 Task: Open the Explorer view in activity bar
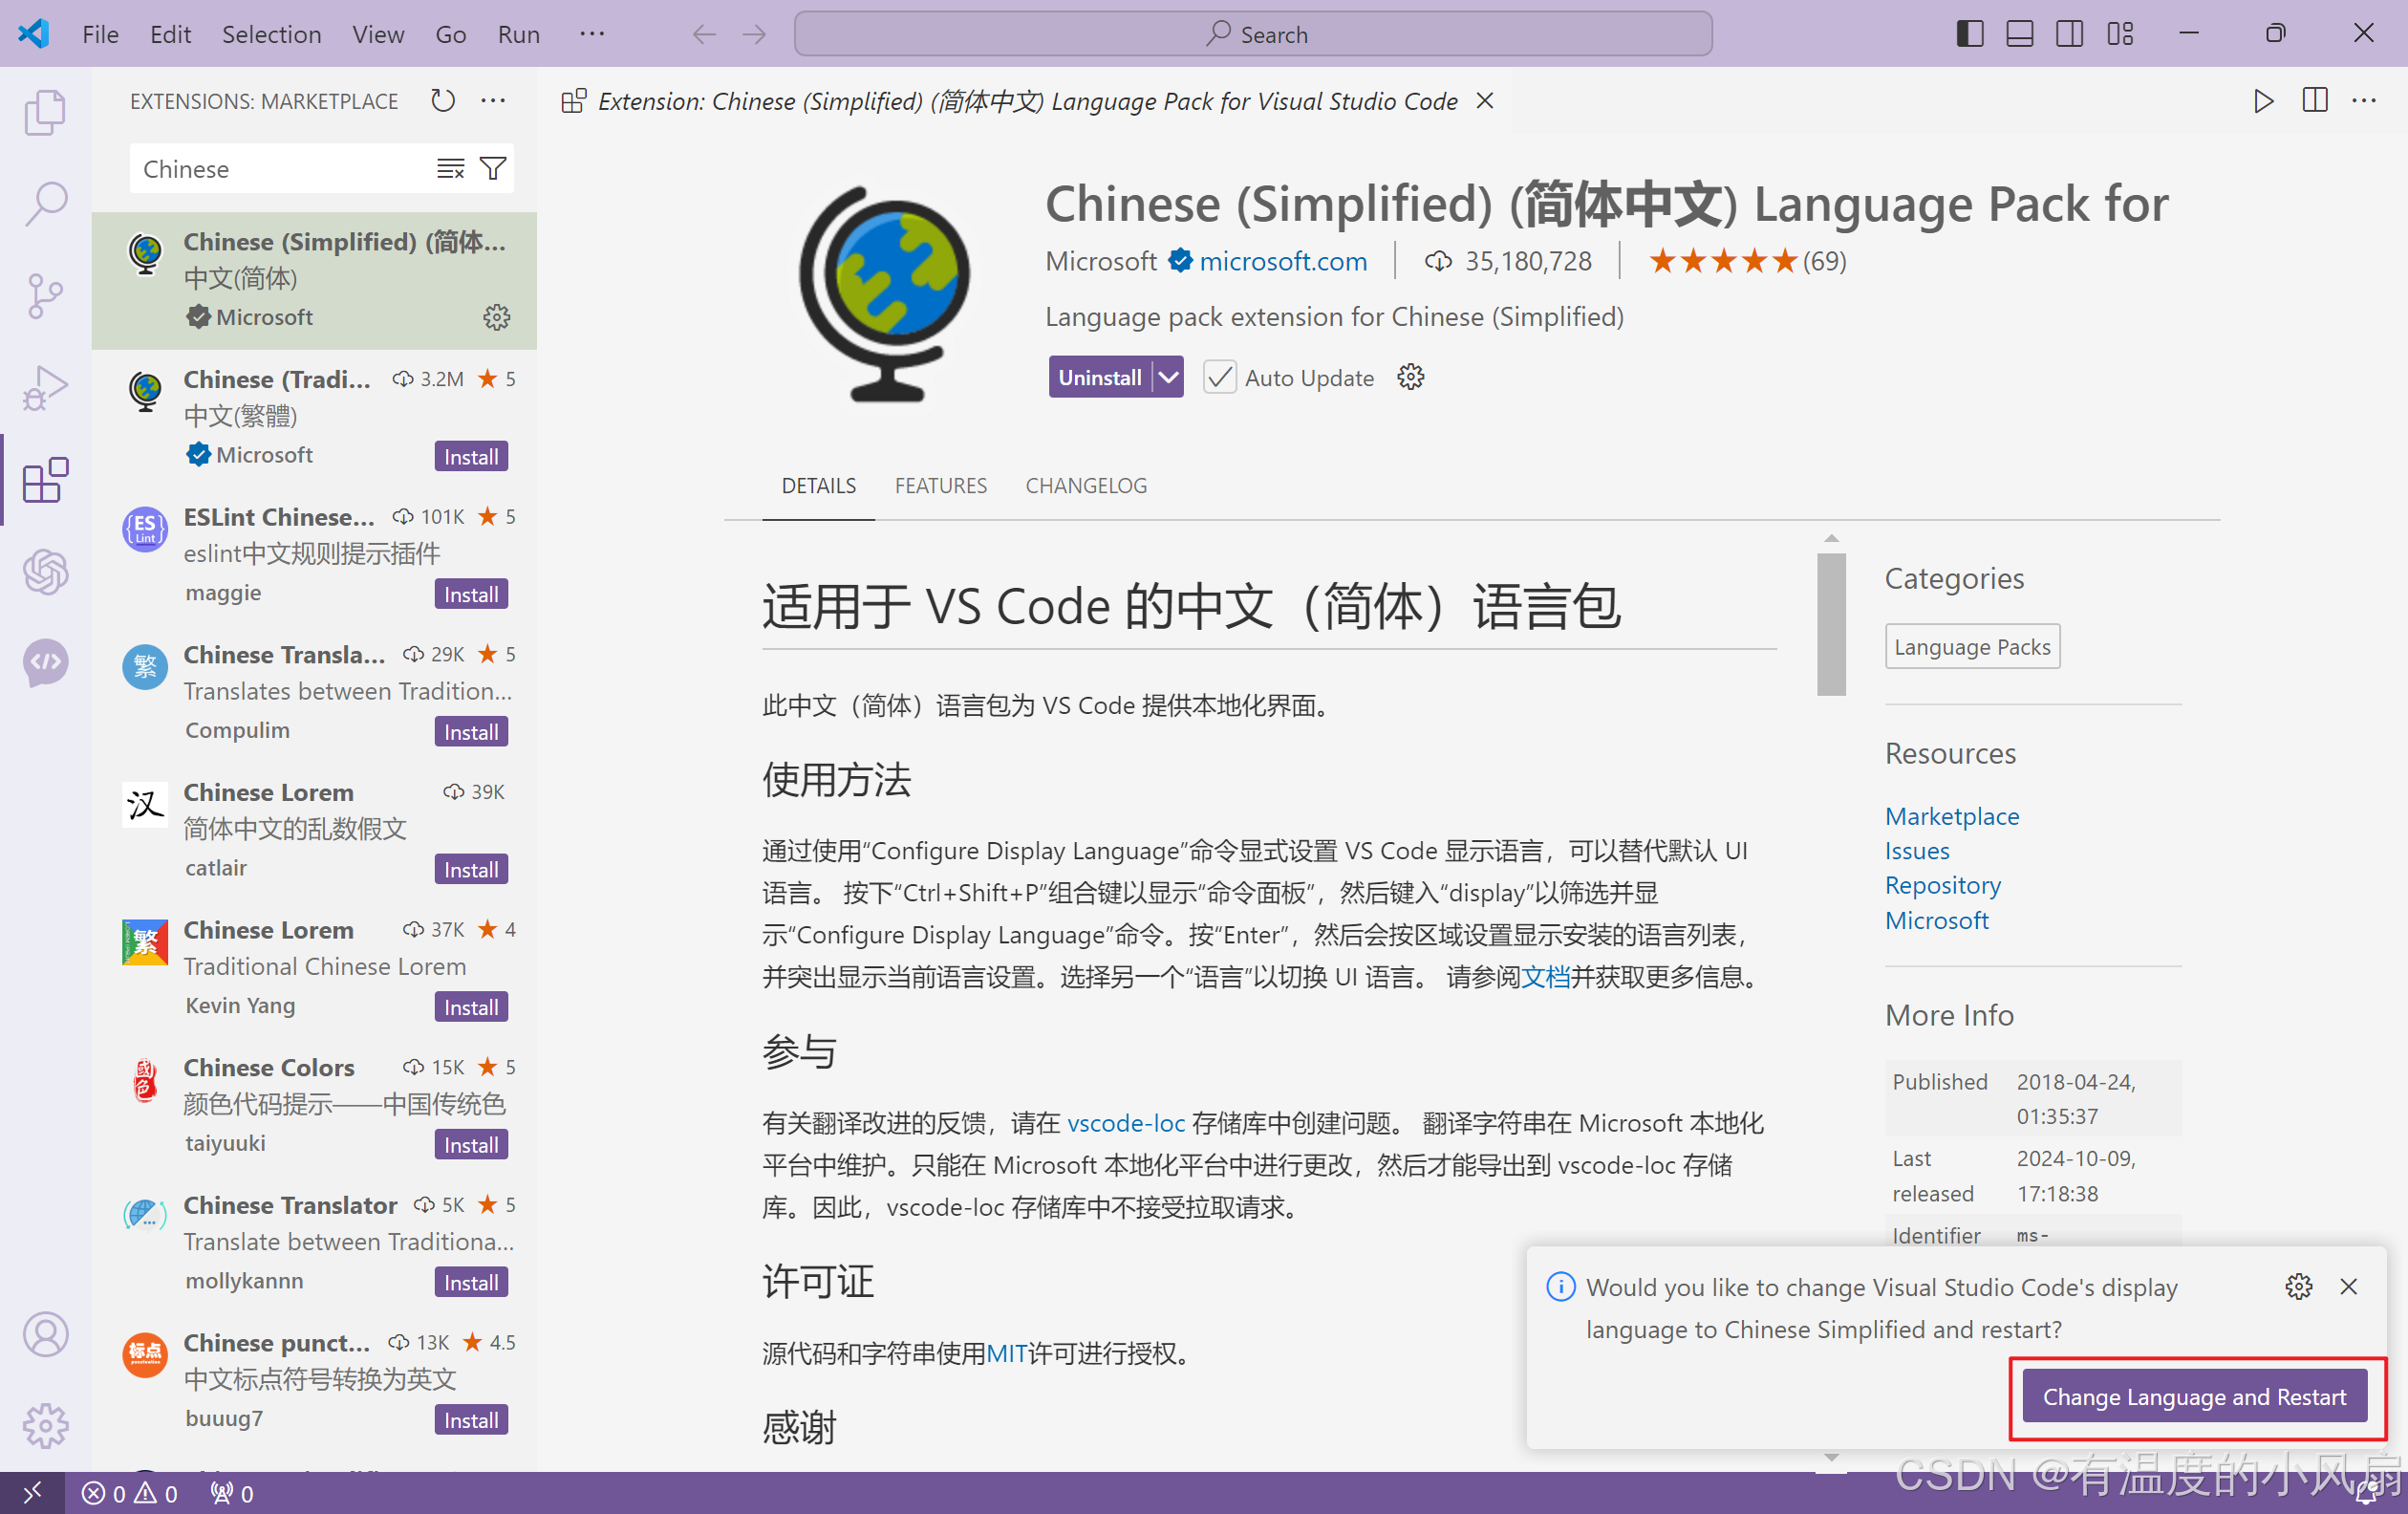[x=45, y=112]
